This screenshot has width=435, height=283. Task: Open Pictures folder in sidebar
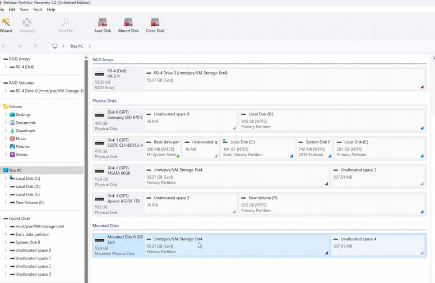[x=20, y=146]
